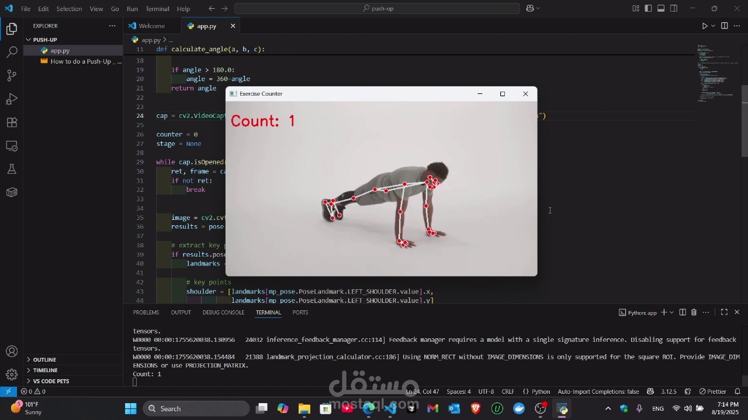This screenshot has height=420, width=748.
Task: Open File Explorer from the taskbar
Action: pos(304,409)
